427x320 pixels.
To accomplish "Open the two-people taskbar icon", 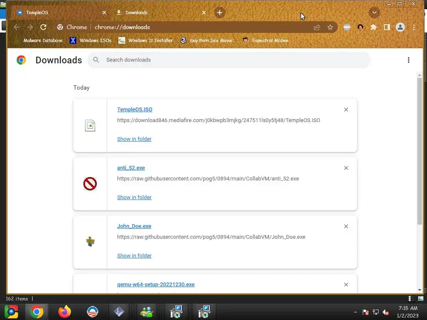I will click(x=147, y=312).
